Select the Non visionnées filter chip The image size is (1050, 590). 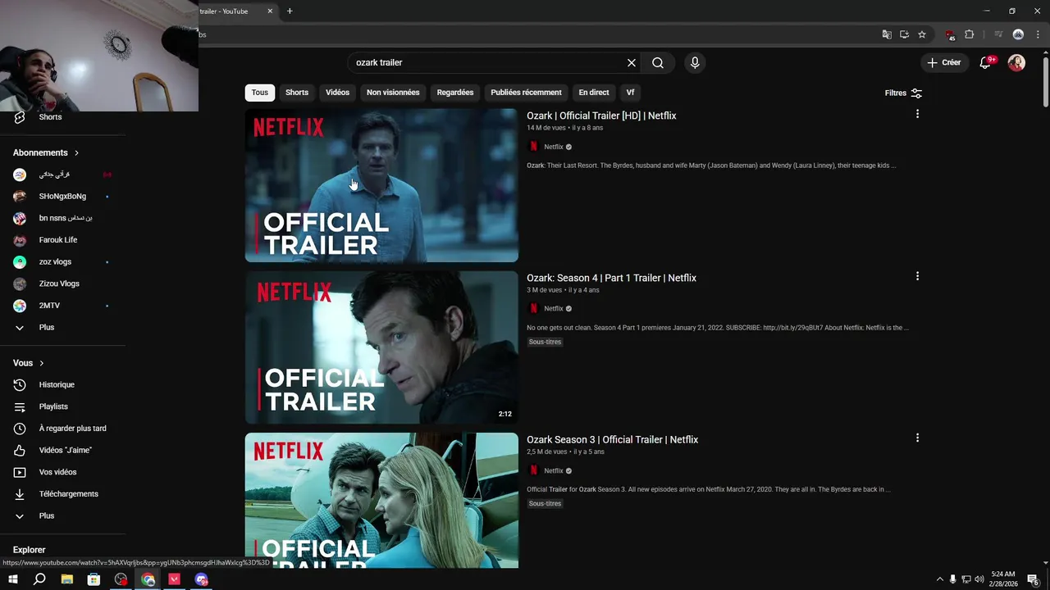click(x=393, y=93)
